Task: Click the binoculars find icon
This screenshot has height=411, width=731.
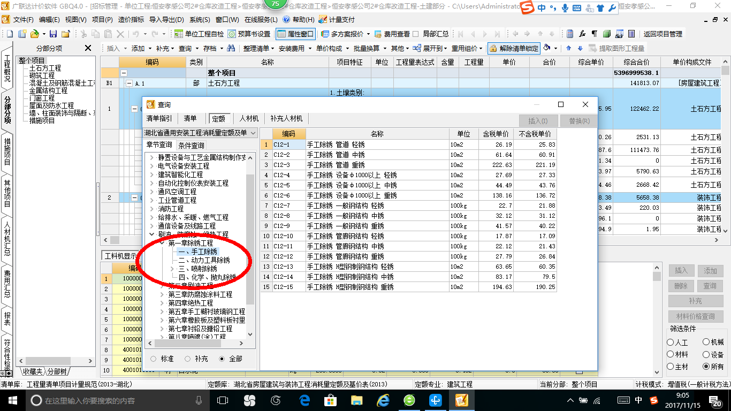Action: (x=231, y=48)
